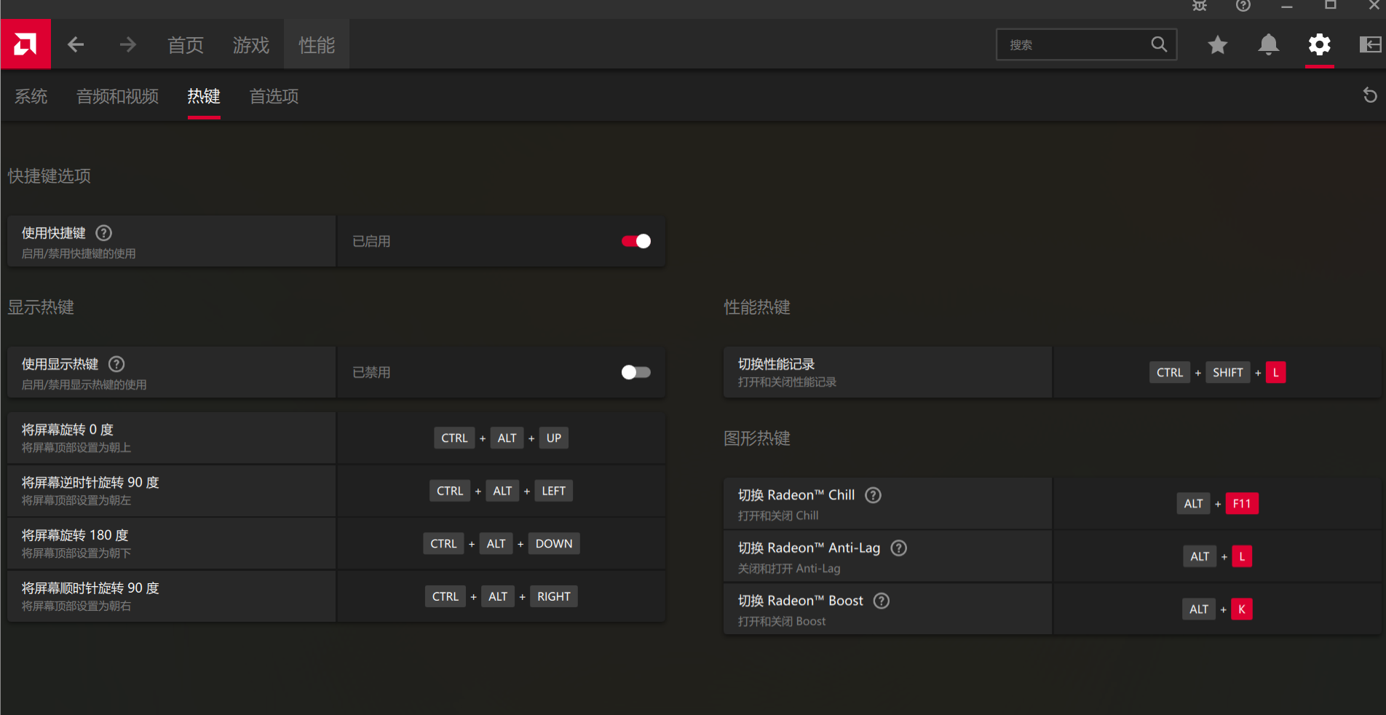1386x715 pixels.
Task: Edit the CTRL+SHIFT+L performance logging hotkey
Action: click(1218, 372)
